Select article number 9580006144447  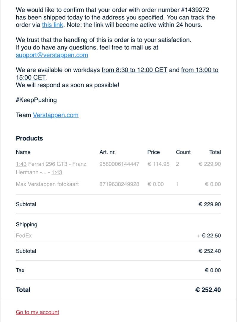tap(119, 164)
